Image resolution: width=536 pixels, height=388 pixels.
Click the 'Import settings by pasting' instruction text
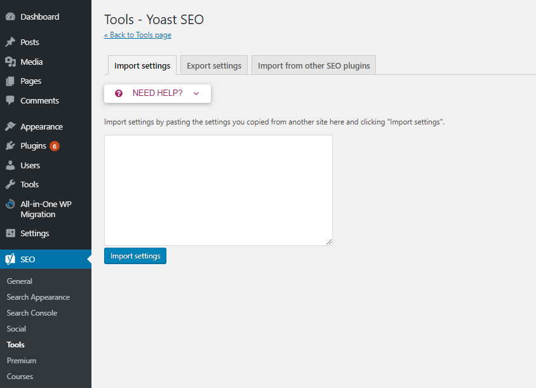(x=274, y=122)
